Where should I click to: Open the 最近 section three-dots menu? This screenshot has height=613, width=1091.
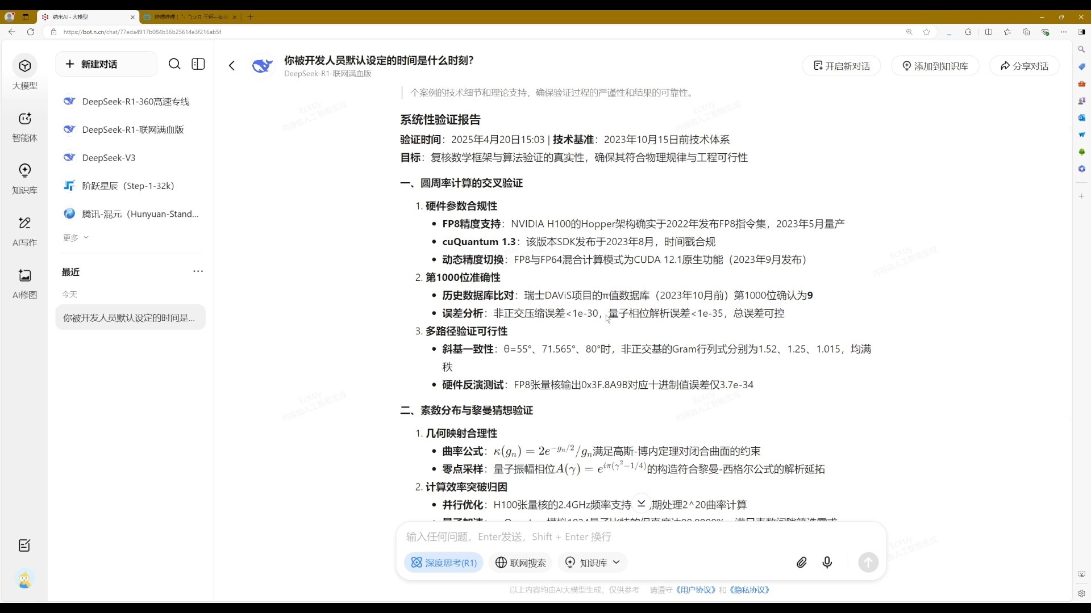[198, 271]
